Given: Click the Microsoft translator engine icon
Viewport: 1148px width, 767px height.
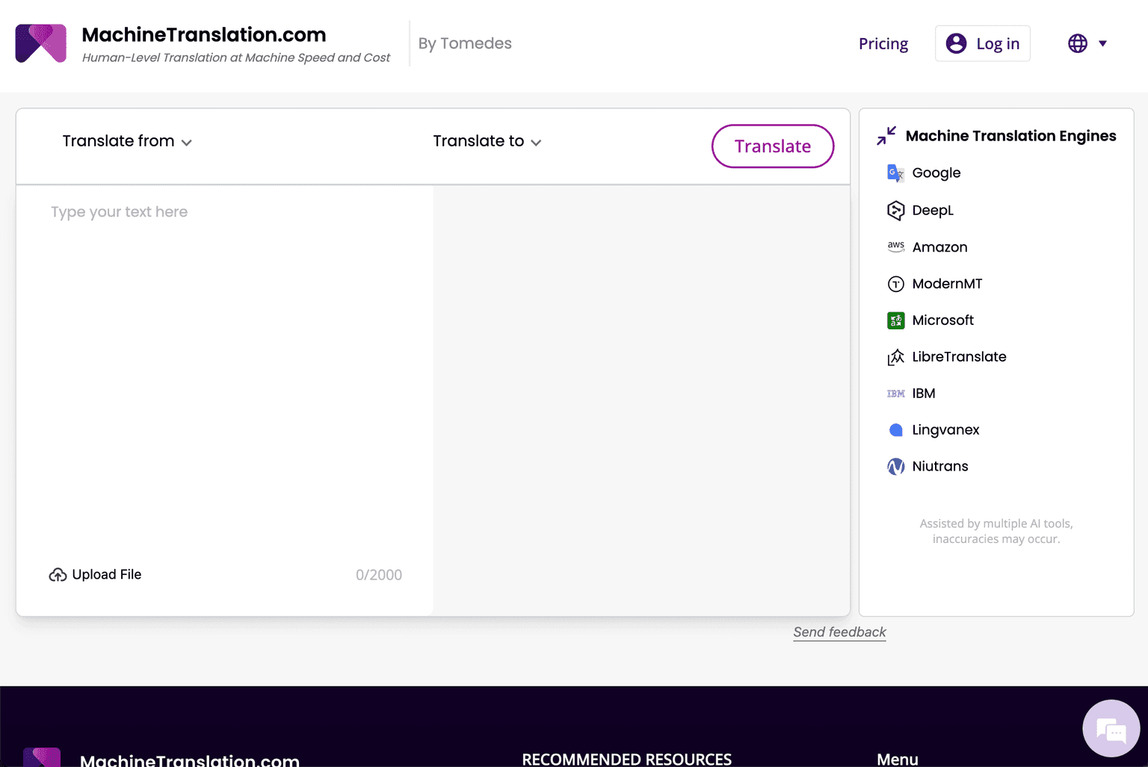Looking at the screenshot, I should (895, 320).
